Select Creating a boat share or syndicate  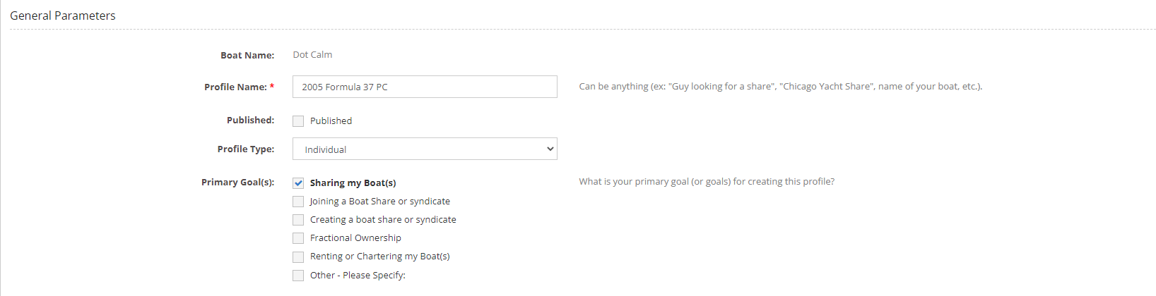(x=298, y=220)
